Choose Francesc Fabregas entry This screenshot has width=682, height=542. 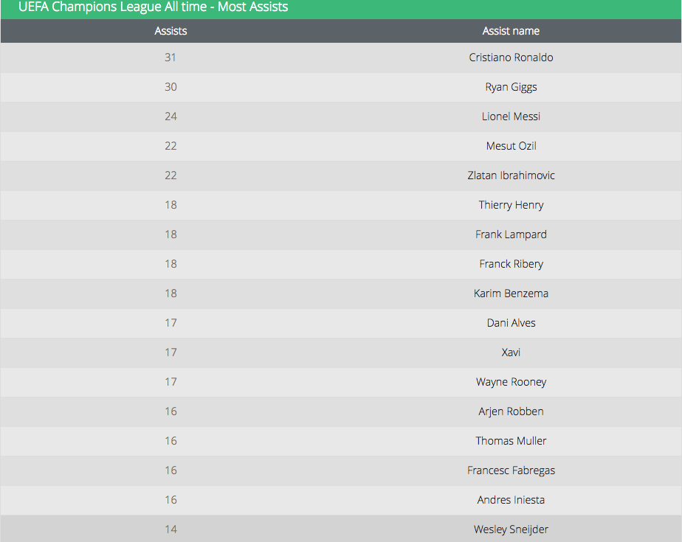click(511, 470)
